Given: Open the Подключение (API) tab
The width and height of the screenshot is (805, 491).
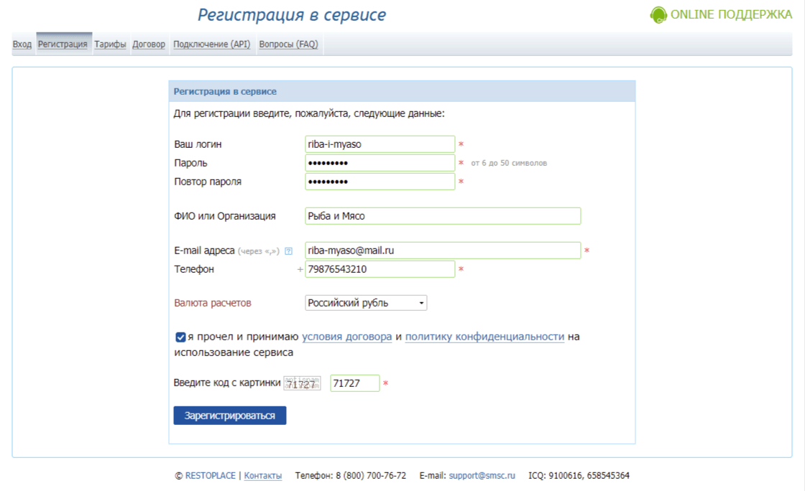Looking at the screenshot, I should pos(211,44).
